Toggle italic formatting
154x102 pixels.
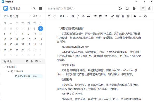coord(78,16)
